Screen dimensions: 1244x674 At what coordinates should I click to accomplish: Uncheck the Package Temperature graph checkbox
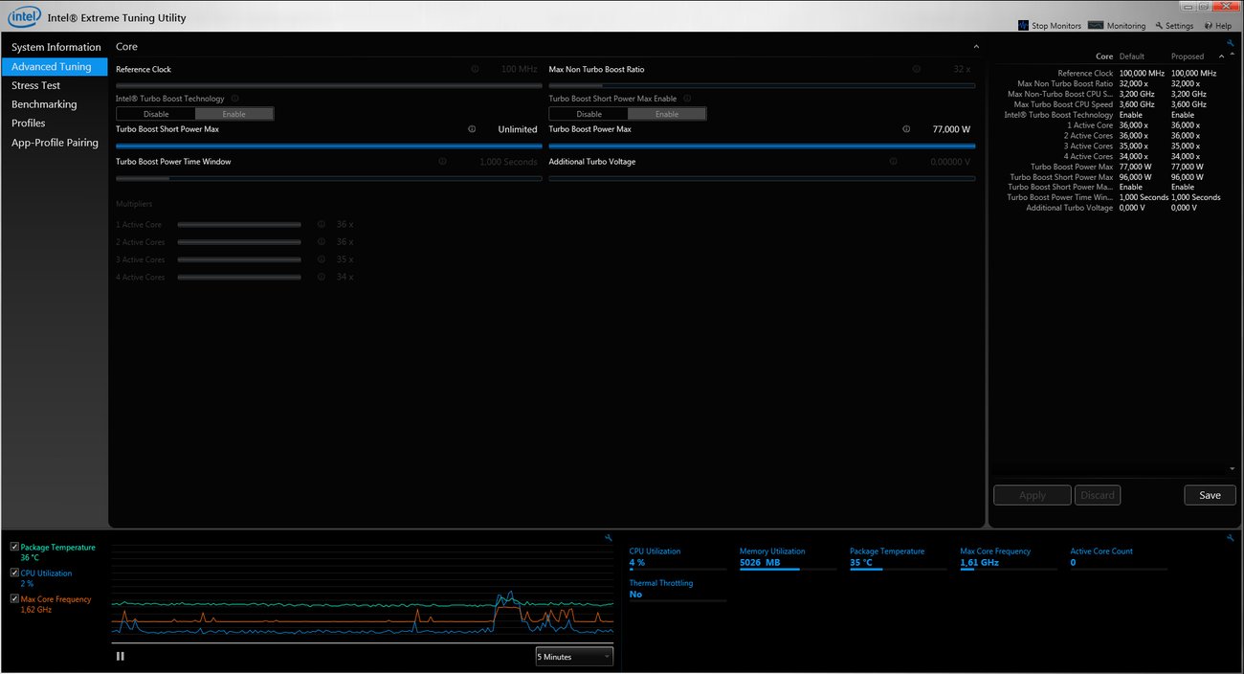coord(14,545)
